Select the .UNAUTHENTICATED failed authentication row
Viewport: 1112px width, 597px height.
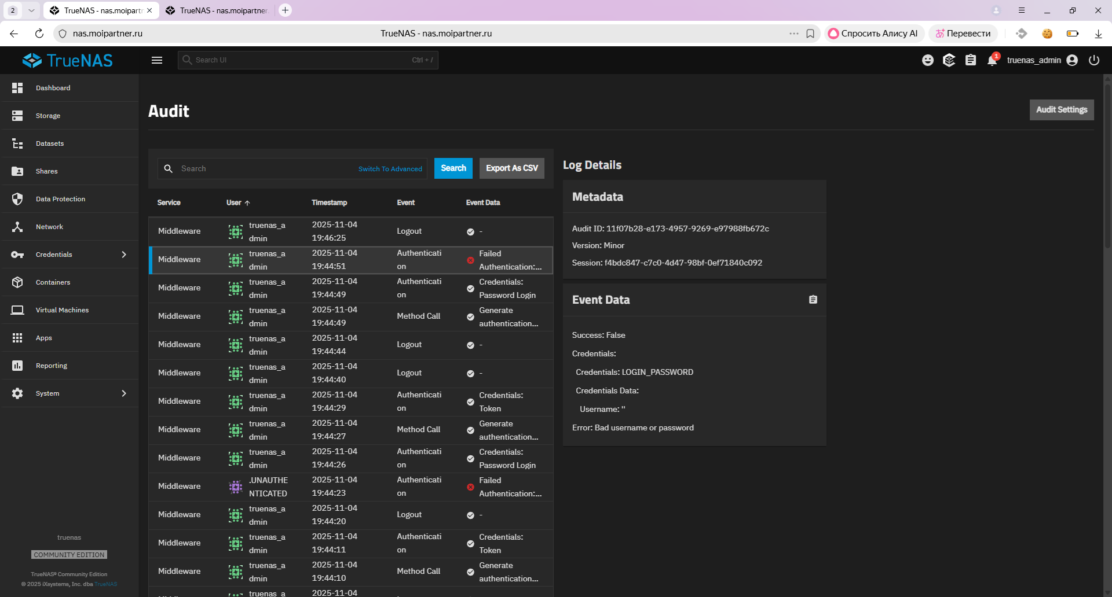[350, 487]
